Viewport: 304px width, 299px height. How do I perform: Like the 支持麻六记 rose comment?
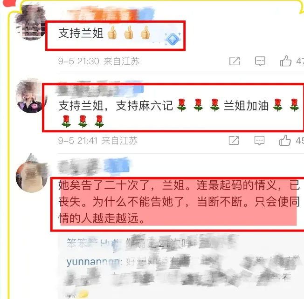point(285,140)
